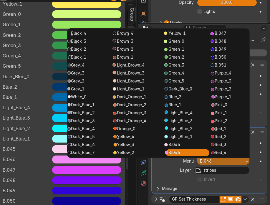Click animate dot beside Invert

[261, 179]
